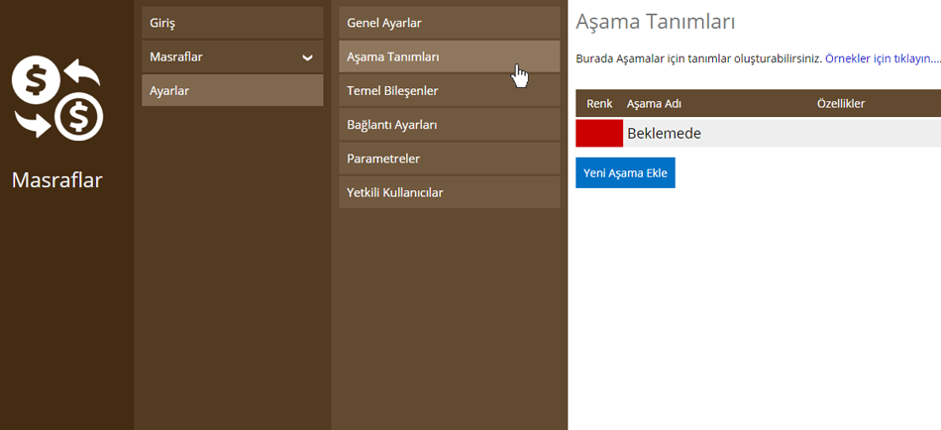
Task: Open the Masraflar menu item
Action: pyautogui.click(x=232, y=57)
